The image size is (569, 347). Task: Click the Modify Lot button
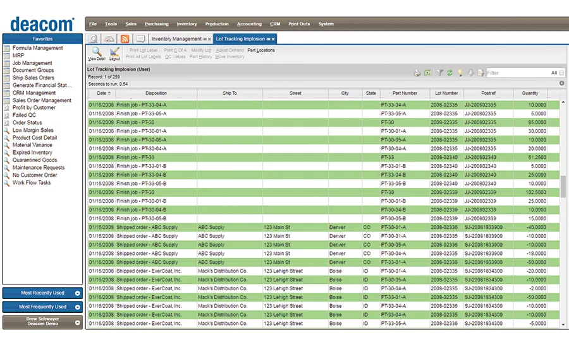pyautogui.click(x=201, y=50)
